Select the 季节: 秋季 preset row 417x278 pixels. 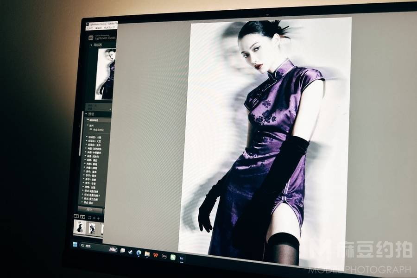(x=90, y=180)
